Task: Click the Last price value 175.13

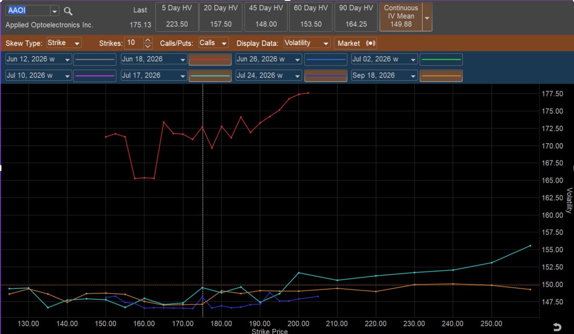Action: 140,25
